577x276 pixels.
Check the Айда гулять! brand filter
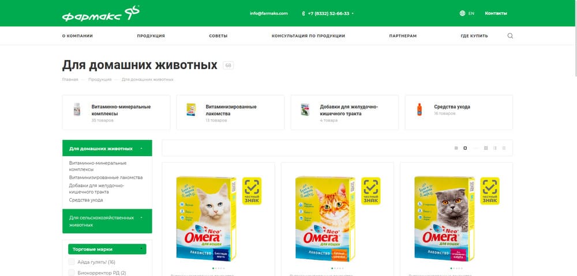(x=72, y=262)
